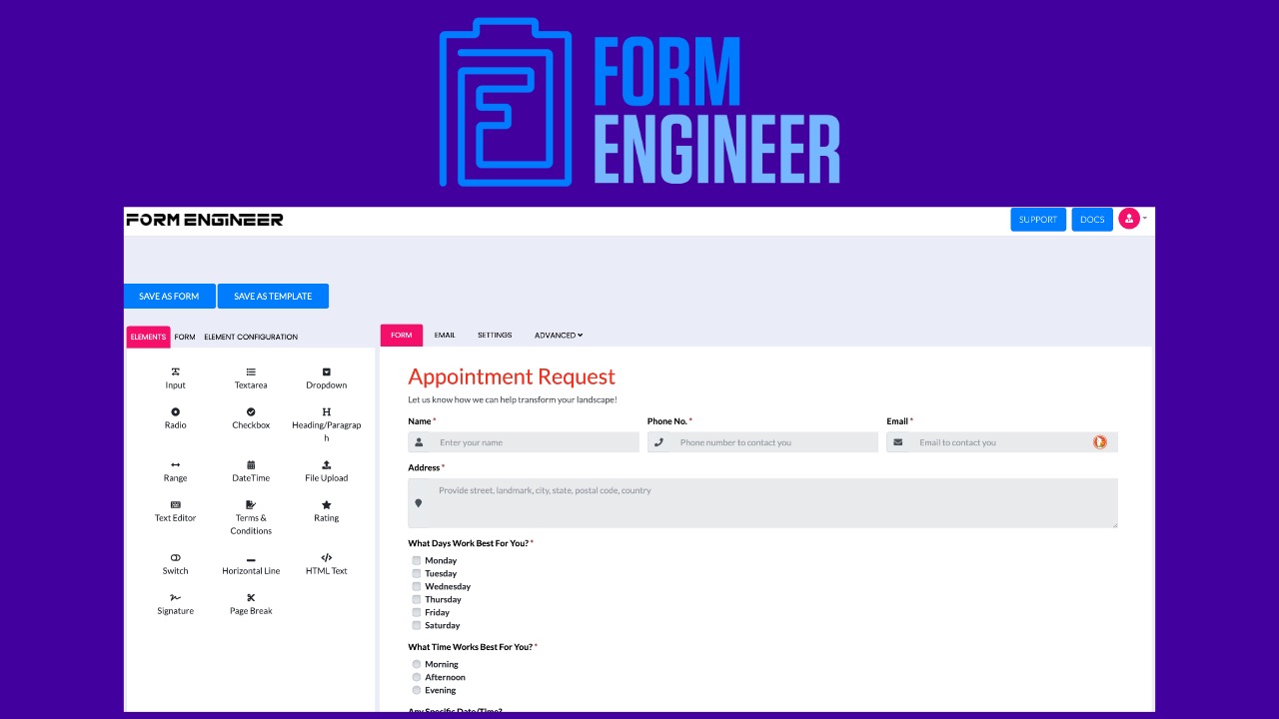Select the Signature element icon
This screenshot has width=1279, height=719.
175,603
